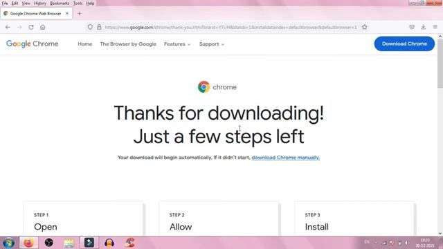Click download Chrome manually link
Viewport: 443px width, 249px height.
click(x=286, y=158)
